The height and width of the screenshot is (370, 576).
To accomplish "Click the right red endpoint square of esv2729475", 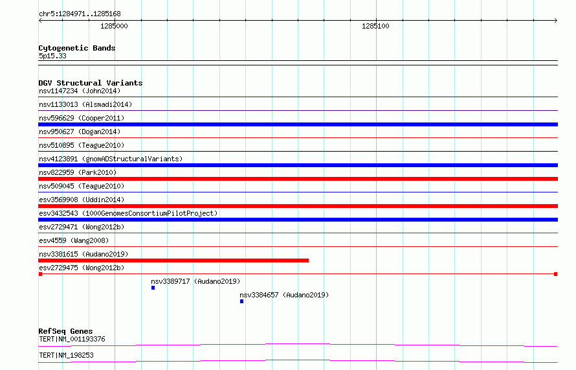I will coord(556,274).
